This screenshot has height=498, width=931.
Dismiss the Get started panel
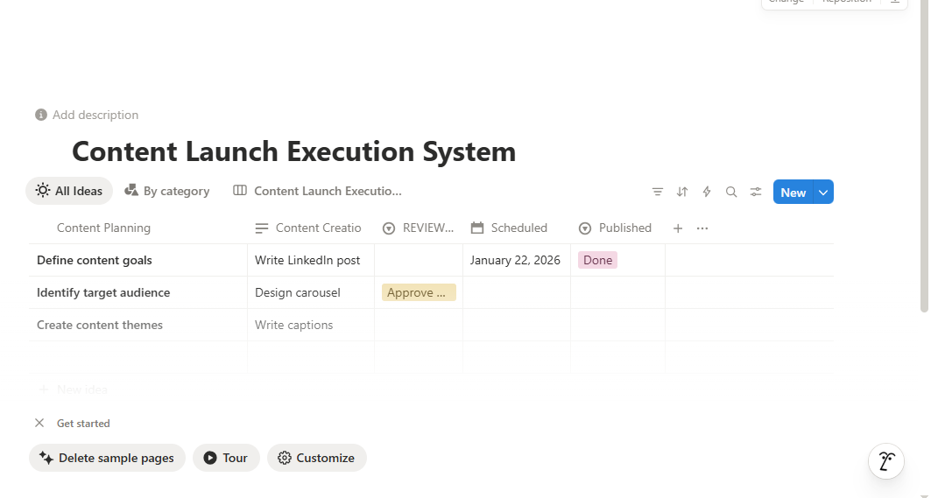tap(39, 424)
